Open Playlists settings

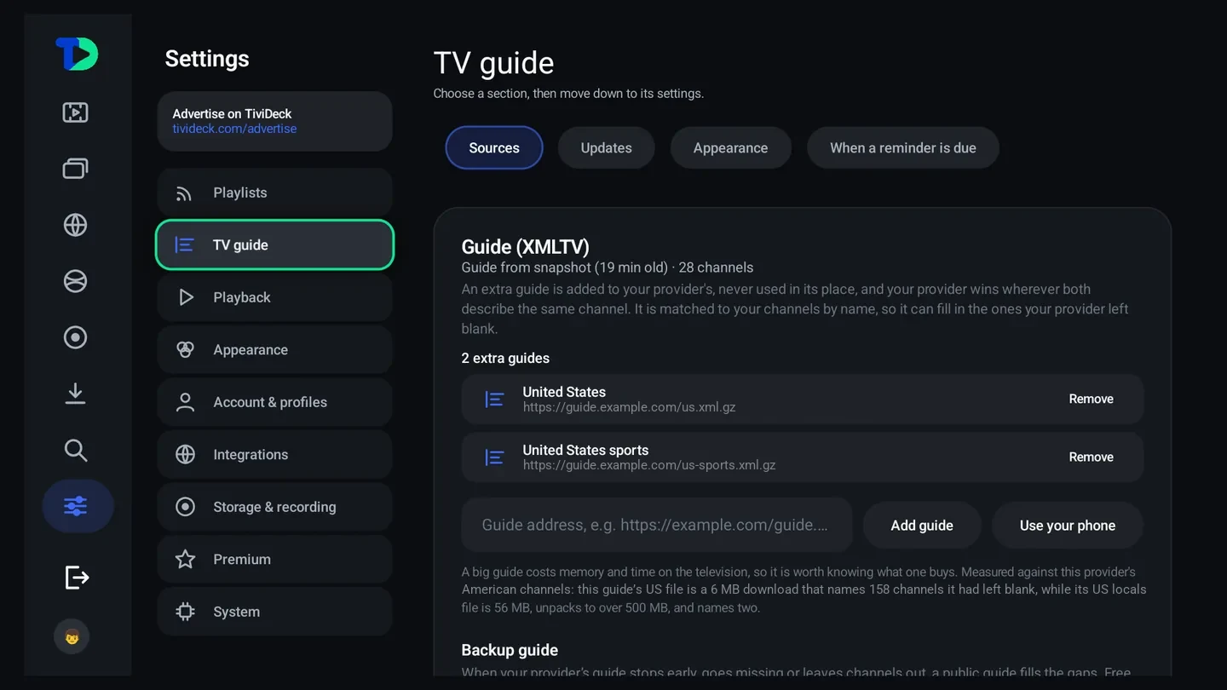tap(274, 193)
